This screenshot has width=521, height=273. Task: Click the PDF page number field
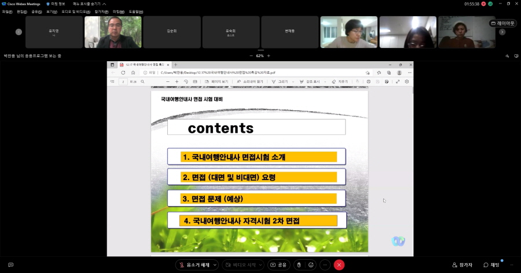coord(123,81)
